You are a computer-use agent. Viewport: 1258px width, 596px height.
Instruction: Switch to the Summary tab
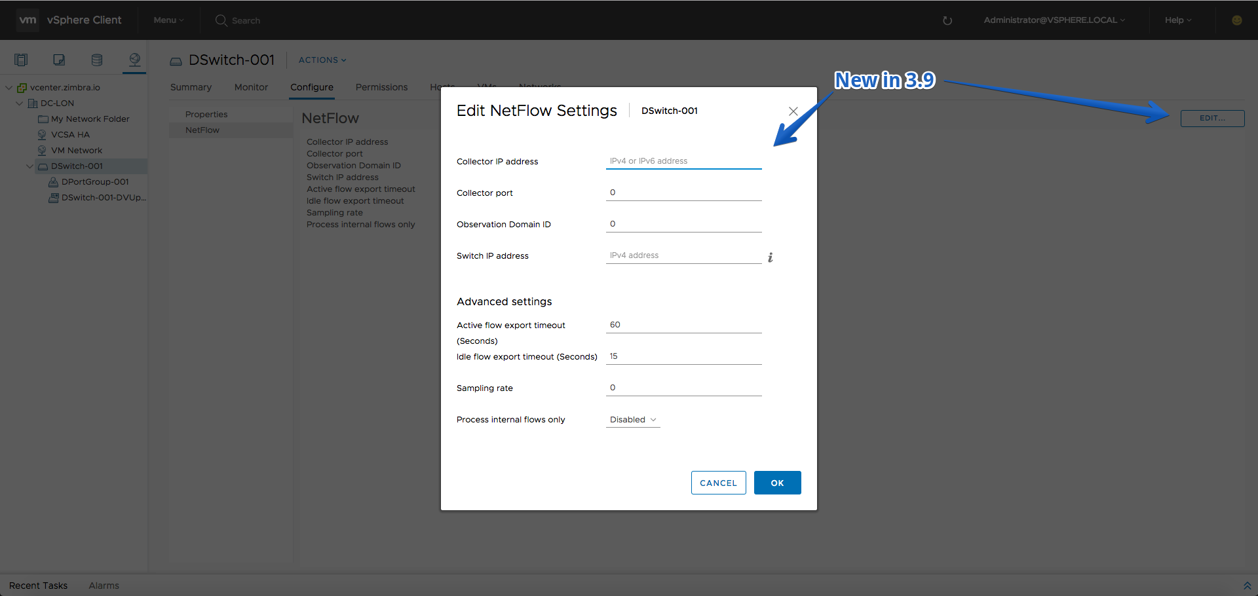191,87
